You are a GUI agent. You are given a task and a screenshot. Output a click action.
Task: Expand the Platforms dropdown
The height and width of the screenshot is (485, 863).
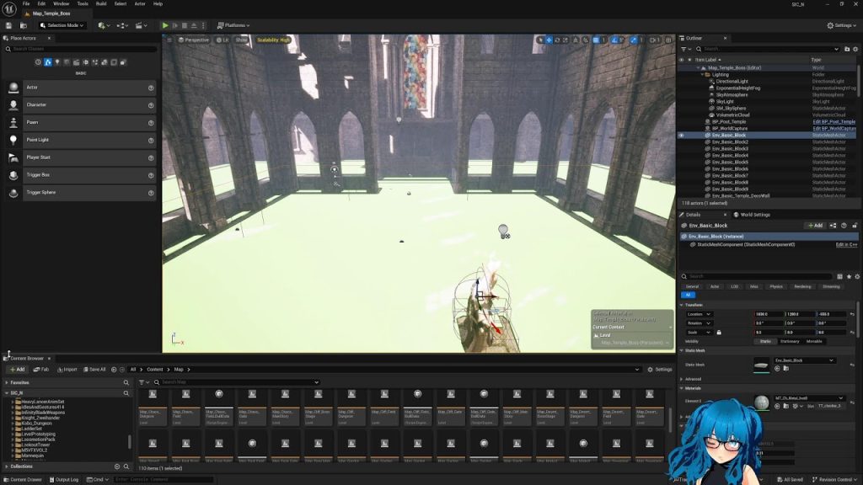point(233,25)
